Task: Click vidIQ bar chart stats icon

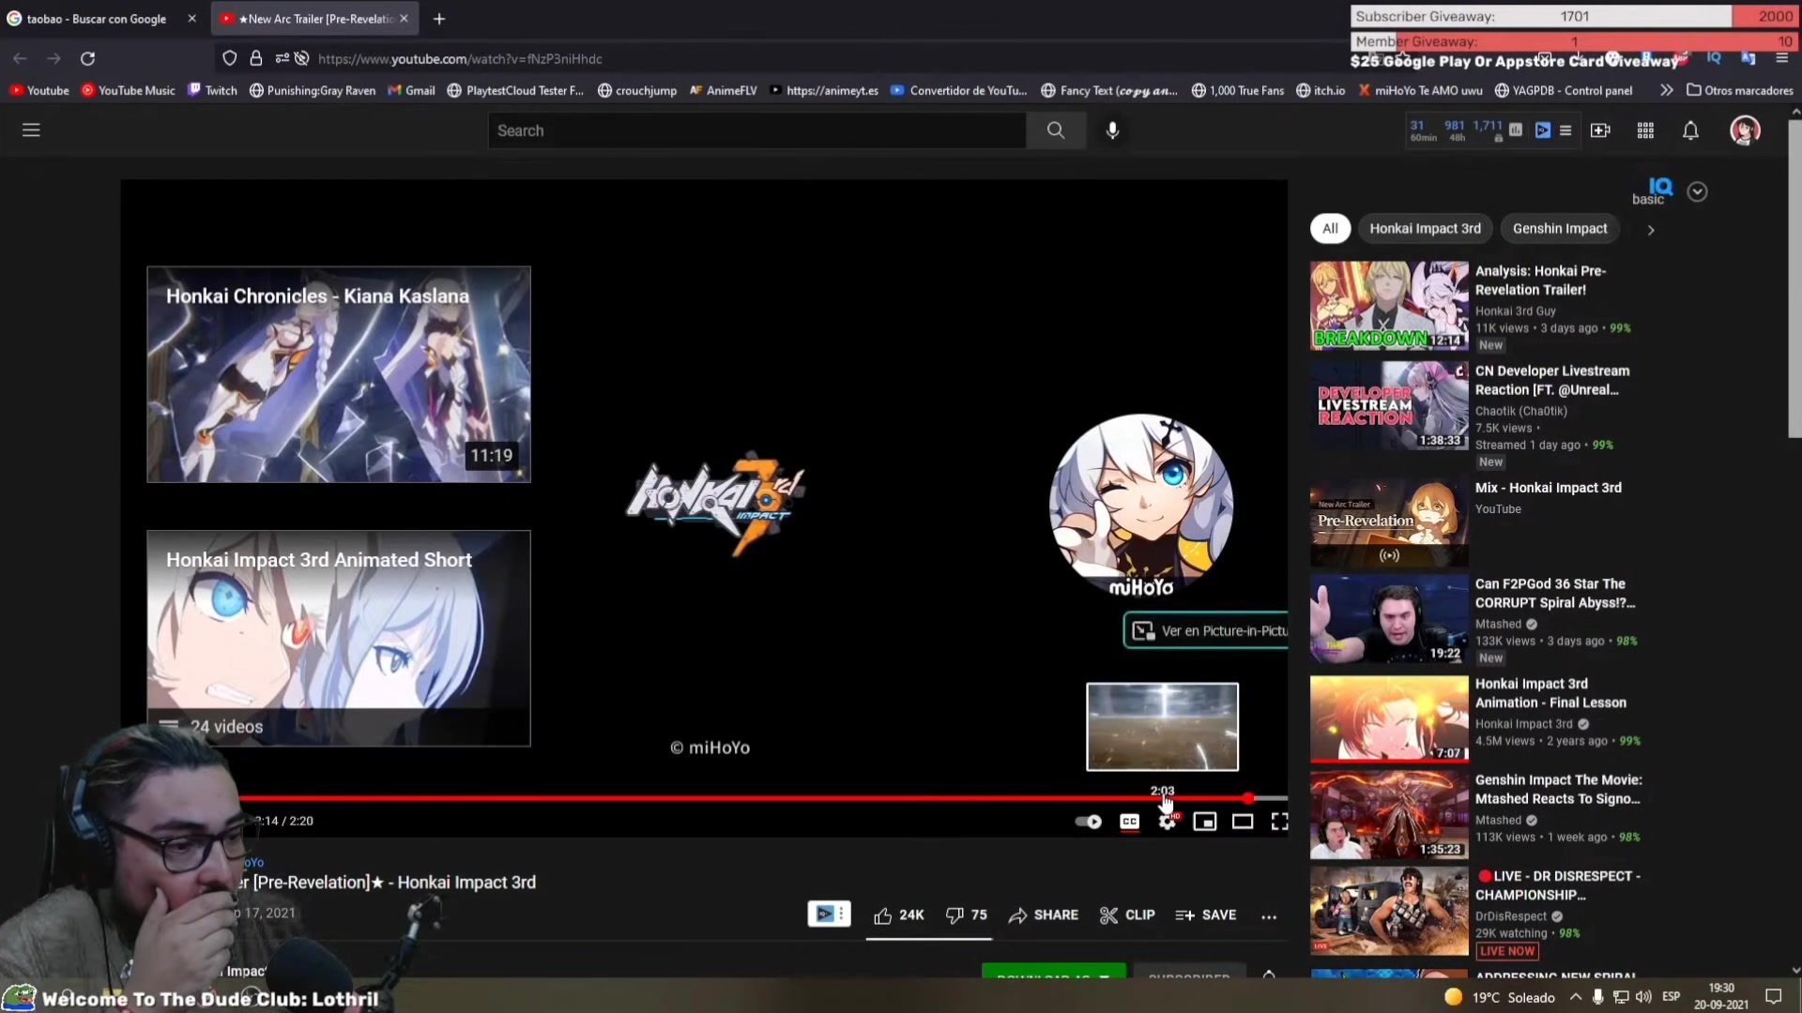Action: pyautogui.click(x=1516, y=130)
